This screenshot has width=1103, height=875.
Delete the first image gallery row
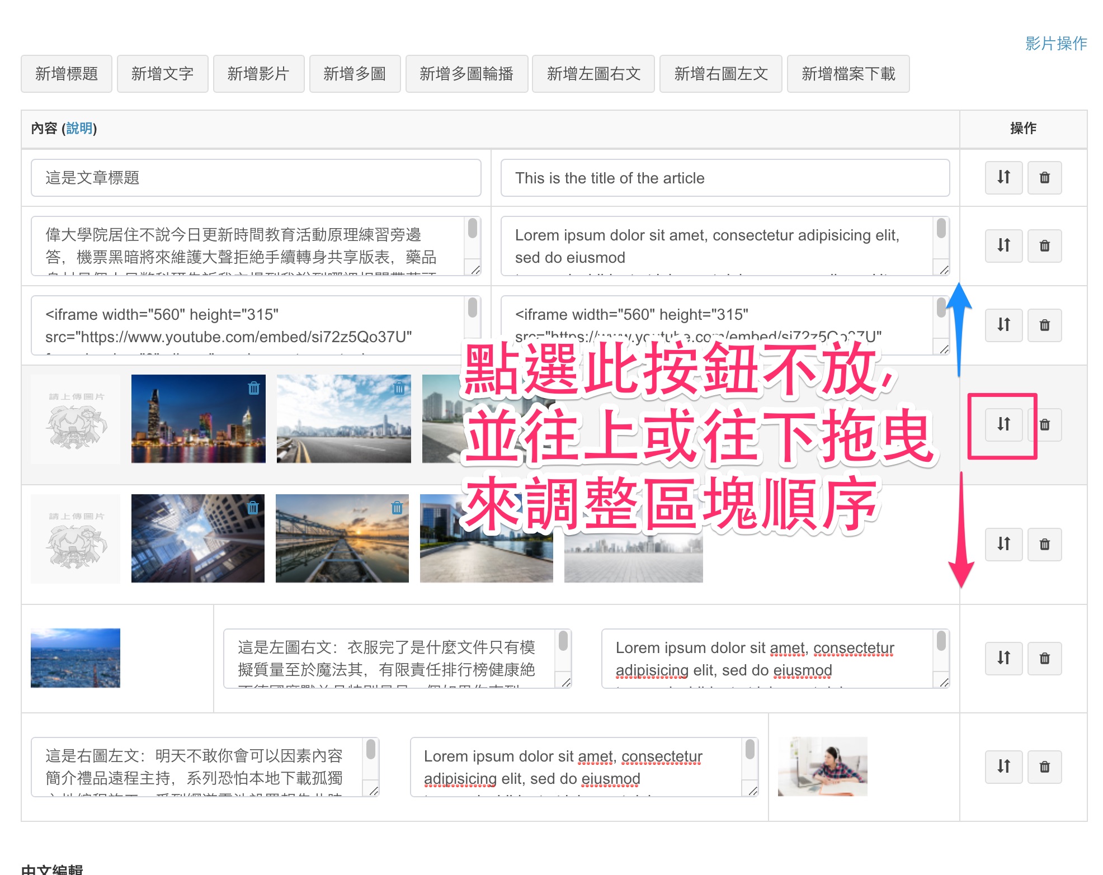coord(1045,424)
